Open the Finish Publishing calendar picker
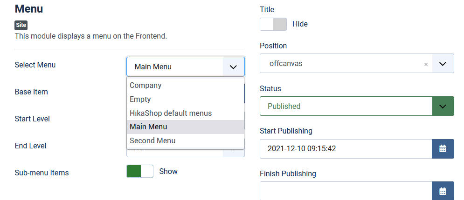 443,191
